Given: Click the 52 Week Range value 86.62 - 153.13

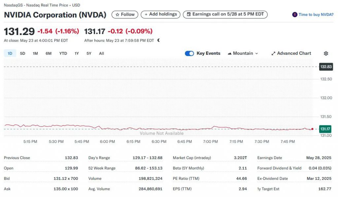Looking at the screenshot, I should 149,168.
